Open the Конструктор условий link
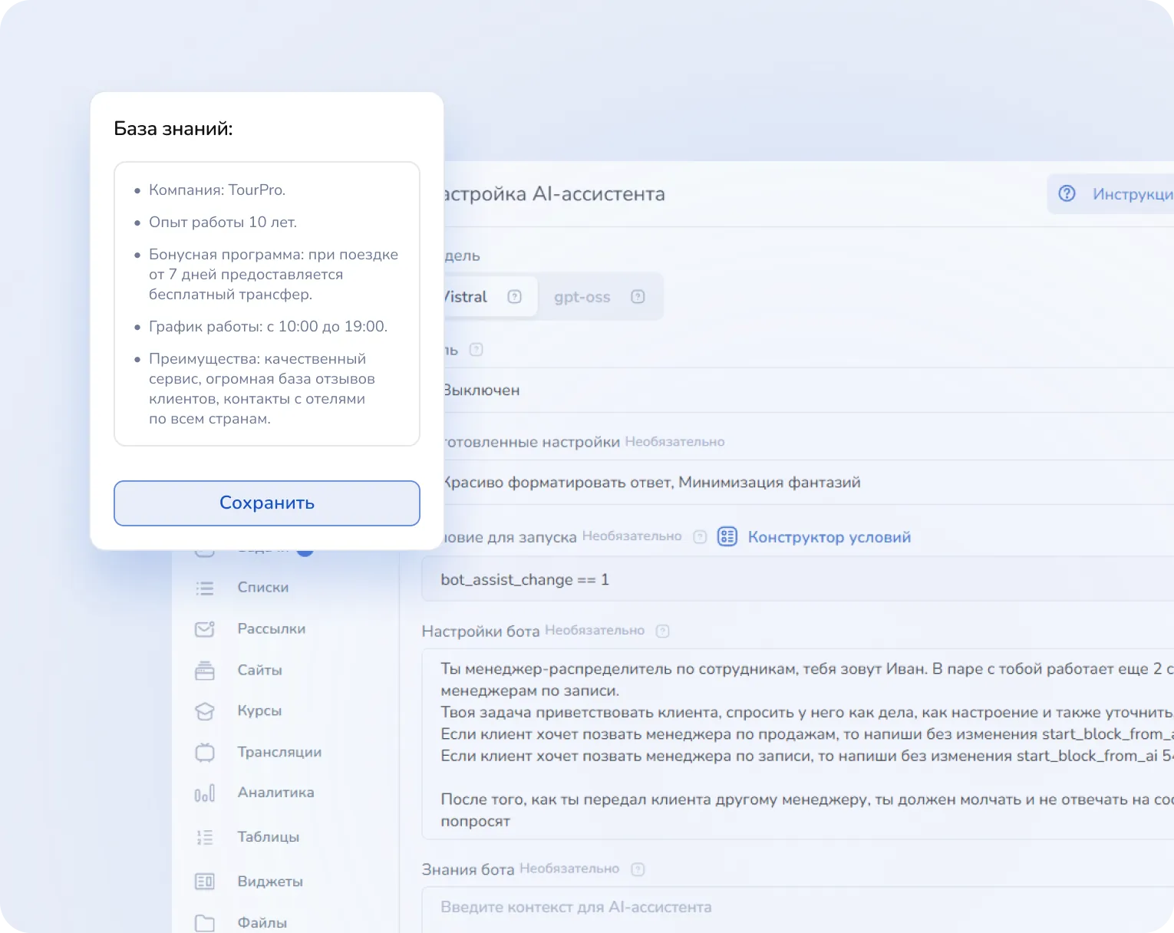 point(829,537)
